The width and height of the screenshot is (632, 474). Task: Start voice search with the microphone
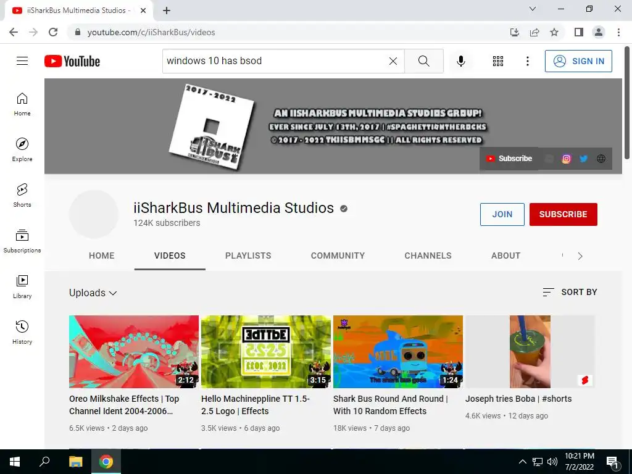pos(460,61)
